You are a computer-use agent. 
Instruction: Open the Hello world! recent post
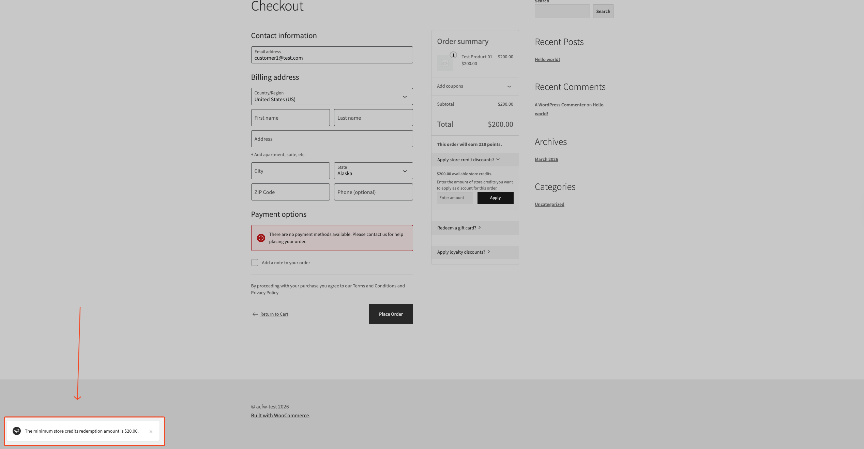point(547,59)
